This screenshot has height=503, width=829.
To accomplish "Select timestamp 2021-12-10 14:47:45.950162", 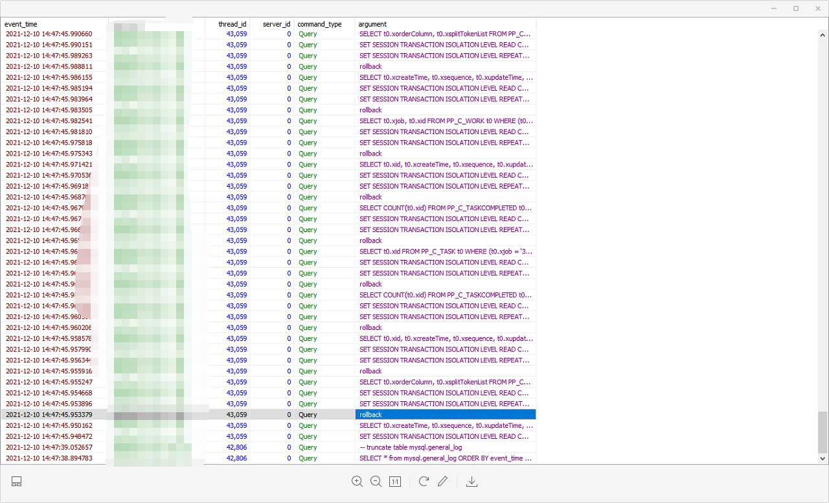I will (x=49, y=426).
